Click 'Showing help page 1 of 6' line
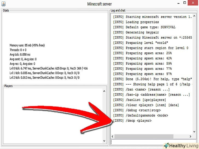 [153, 84]
